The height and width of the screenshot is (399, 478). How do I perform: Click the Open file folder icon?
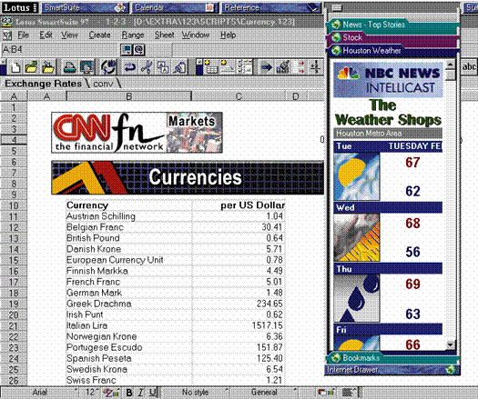tap(31, 67)
